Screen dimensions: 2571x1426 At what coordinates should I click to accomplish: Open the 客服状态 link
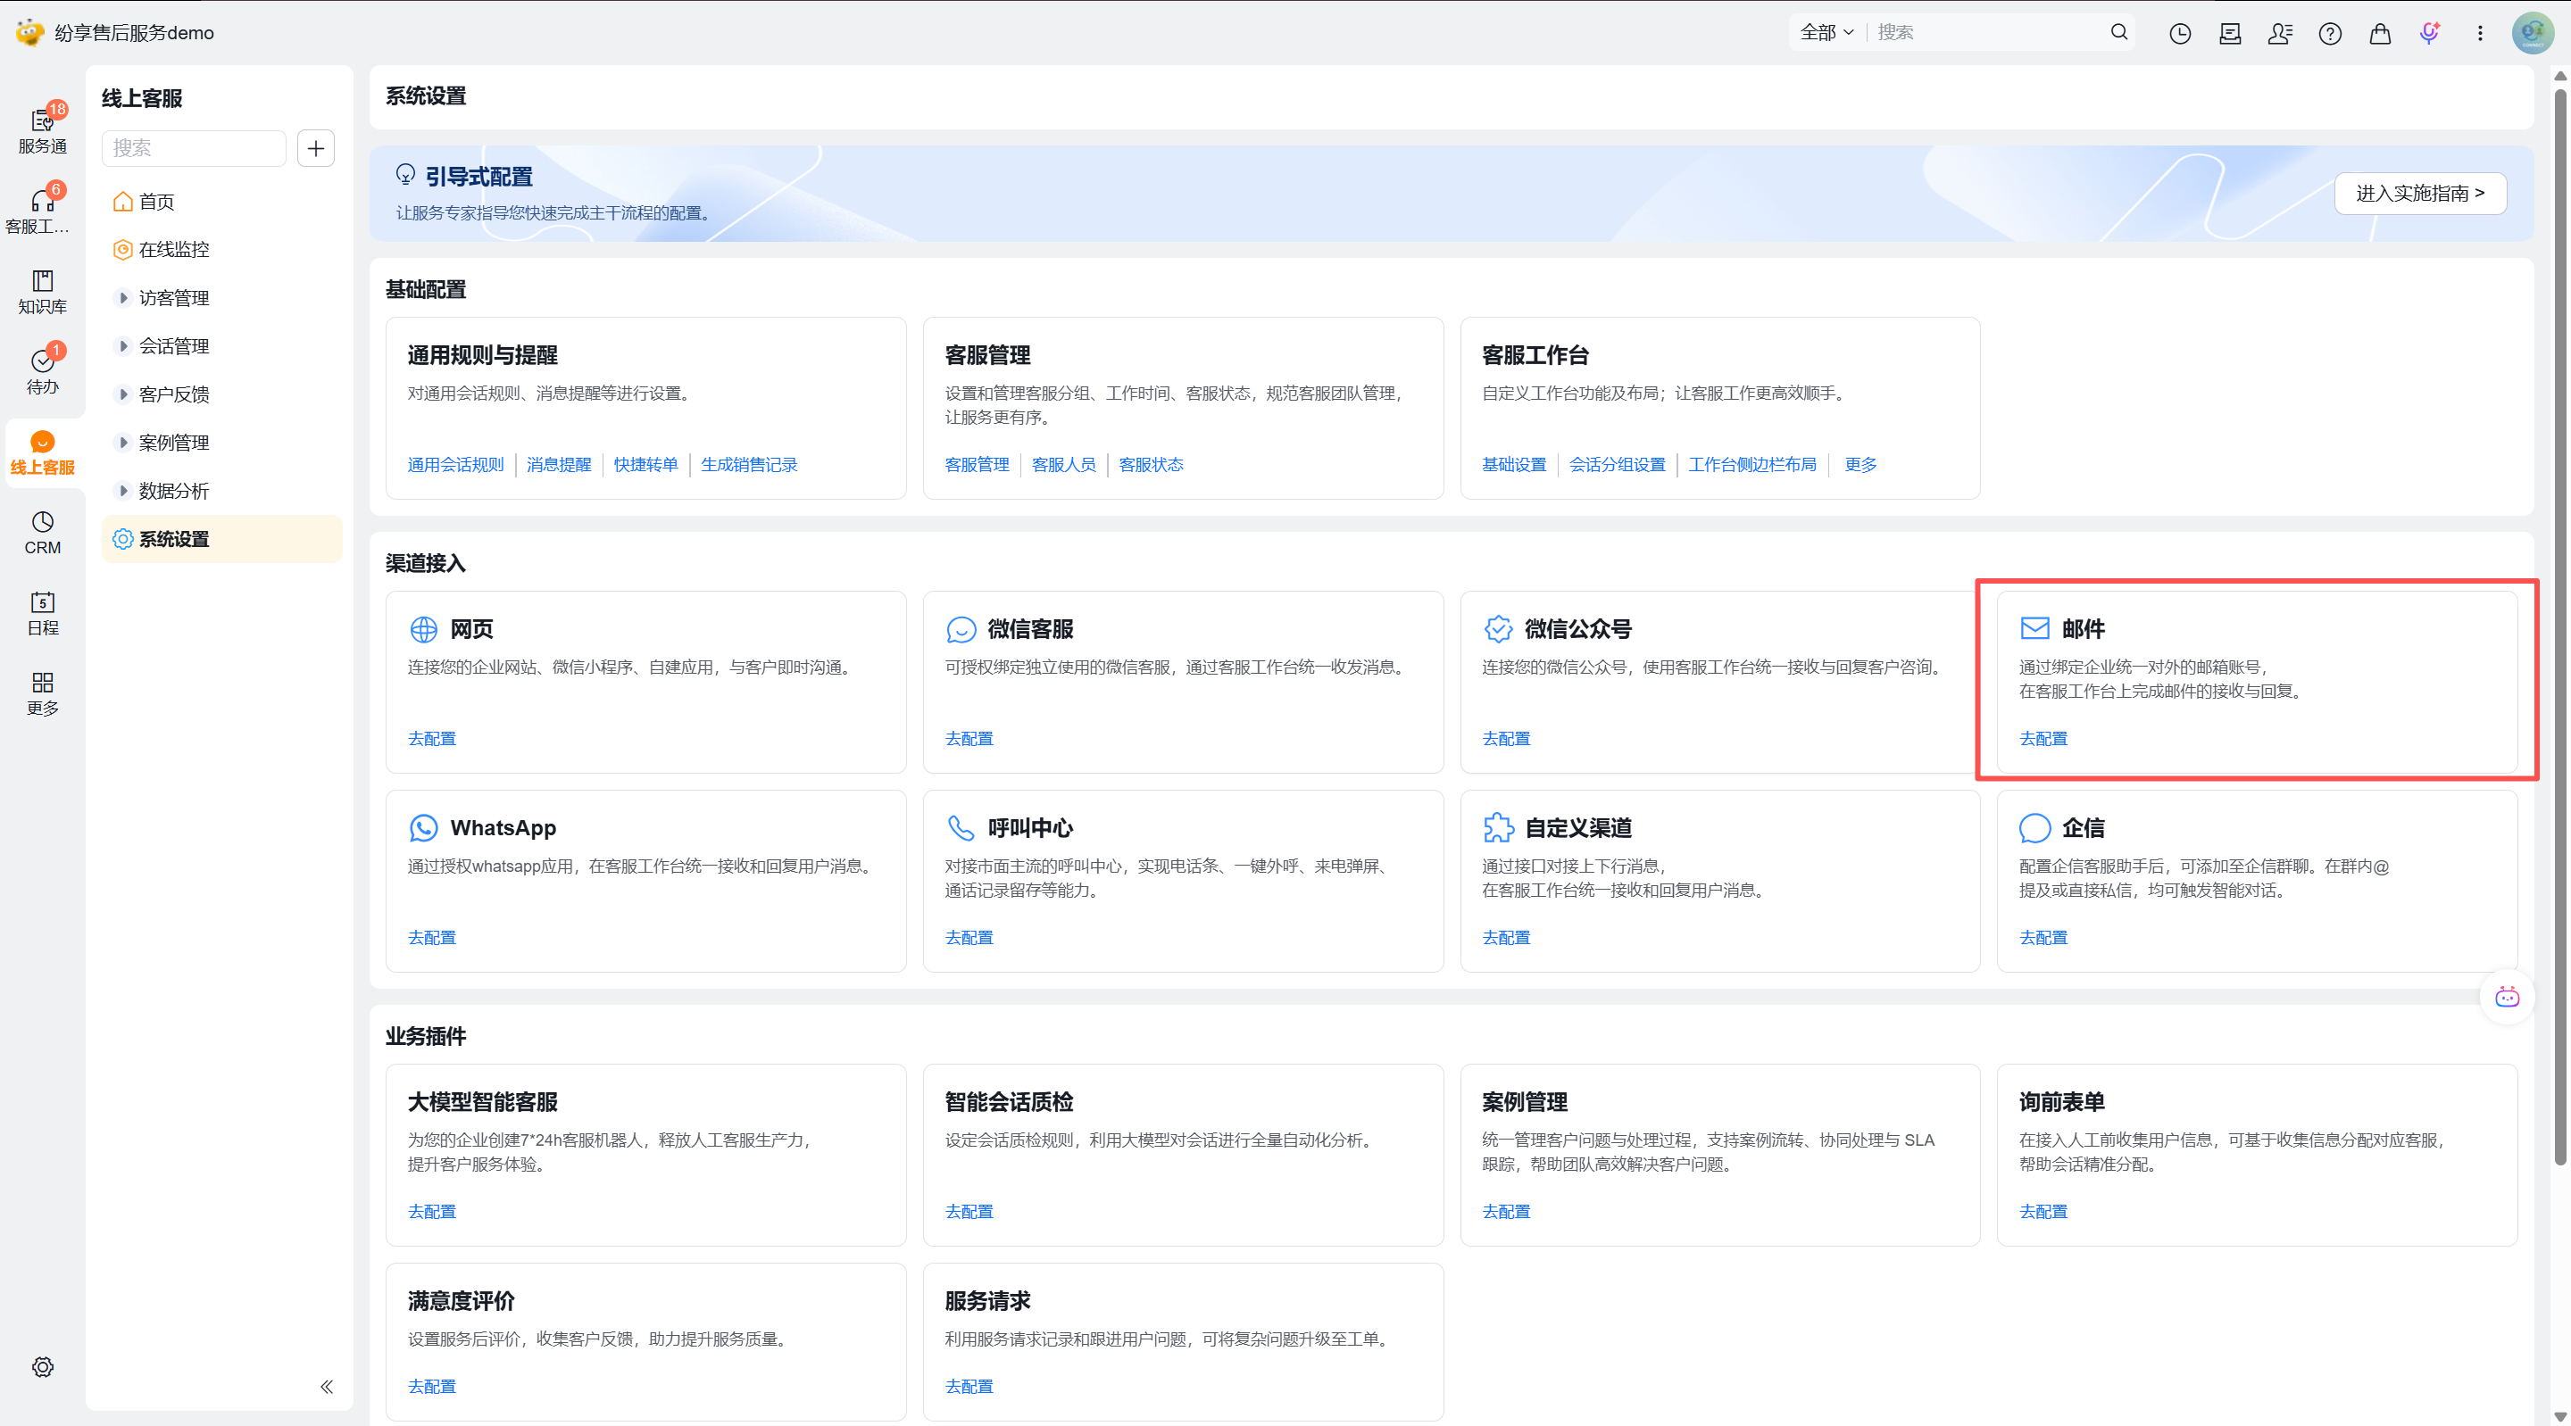tap(1150, 464)
